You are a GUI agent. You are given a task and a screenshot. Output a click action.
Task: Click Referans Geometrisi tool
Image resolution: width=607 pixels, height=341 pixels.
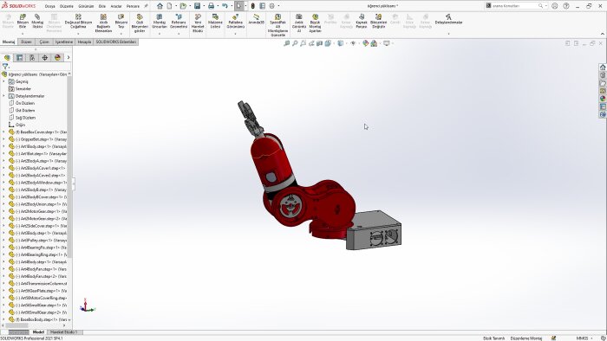(x=179, y=22)
